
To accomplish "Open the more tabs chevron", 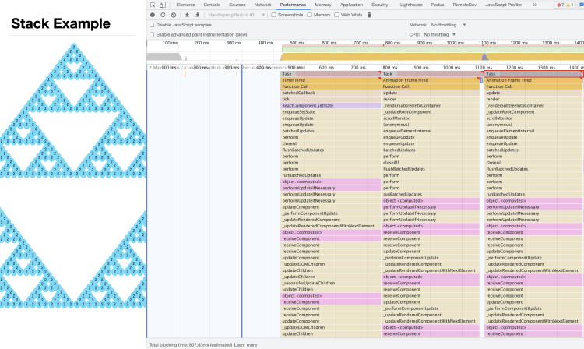I will [535, 5].
